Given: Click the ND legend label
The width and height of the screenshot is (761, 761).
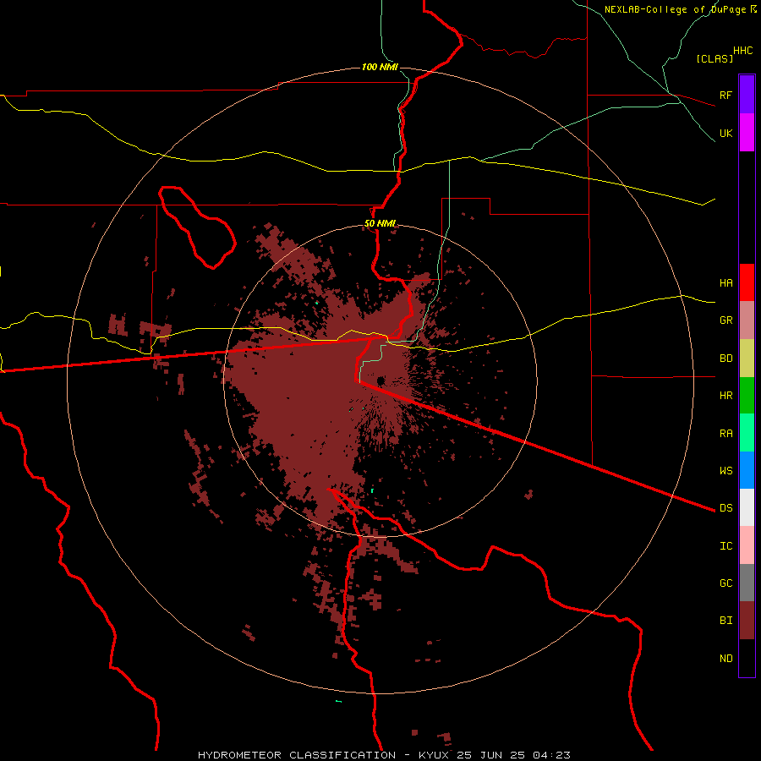Looking at the screenshot, I should pyautogui.click(x=725, y=659).
